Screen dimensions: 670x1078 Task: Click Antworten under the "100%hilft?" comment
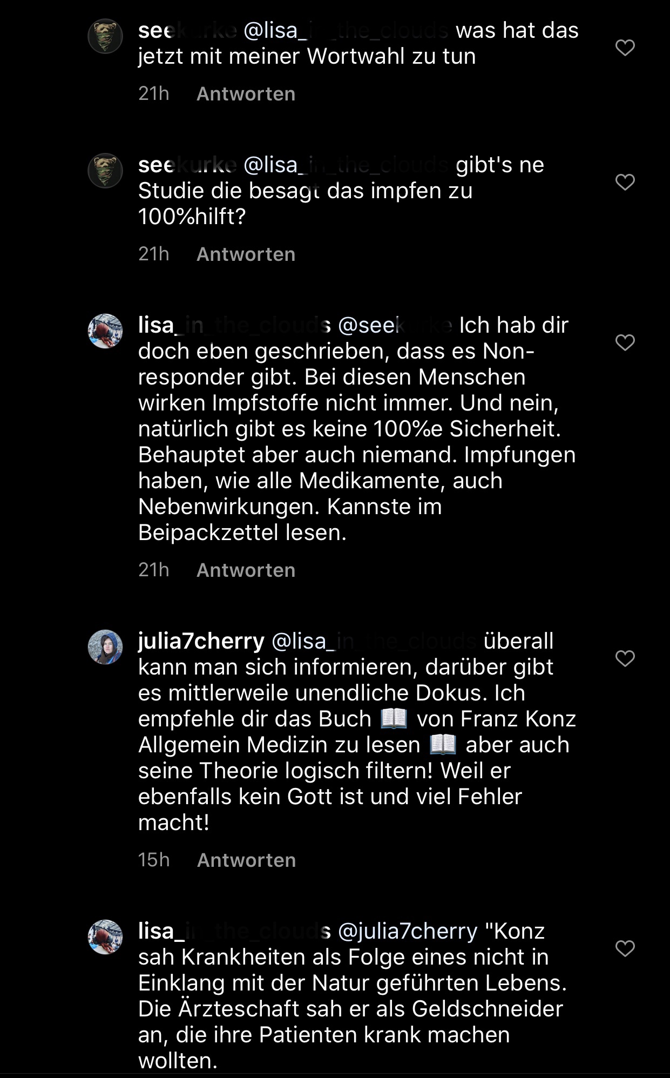click(246, 254)
